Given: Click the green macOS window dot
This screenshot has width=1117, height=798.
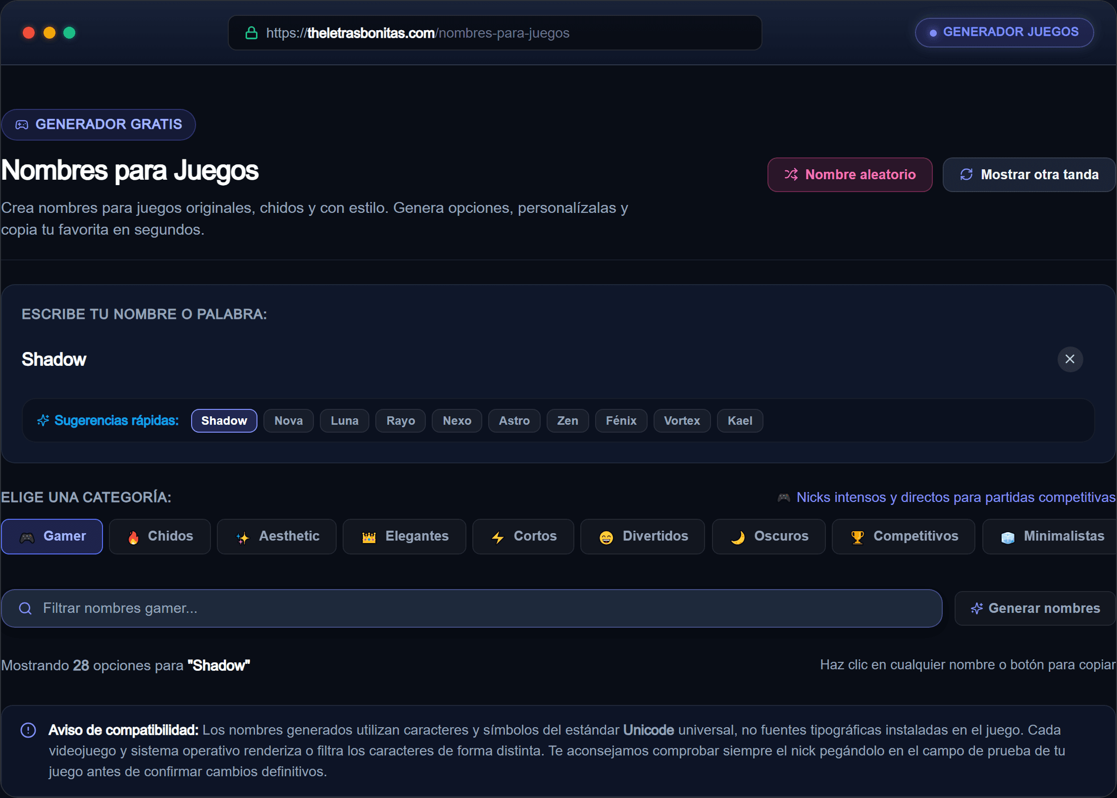Looking at the screenshot, I should pyautogui.click(x=69, y=33).
